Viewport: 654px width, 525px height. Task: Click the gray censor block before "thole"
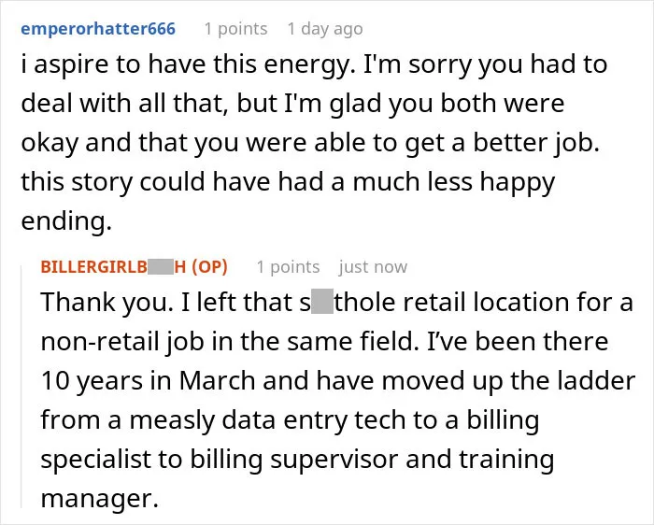322,302
